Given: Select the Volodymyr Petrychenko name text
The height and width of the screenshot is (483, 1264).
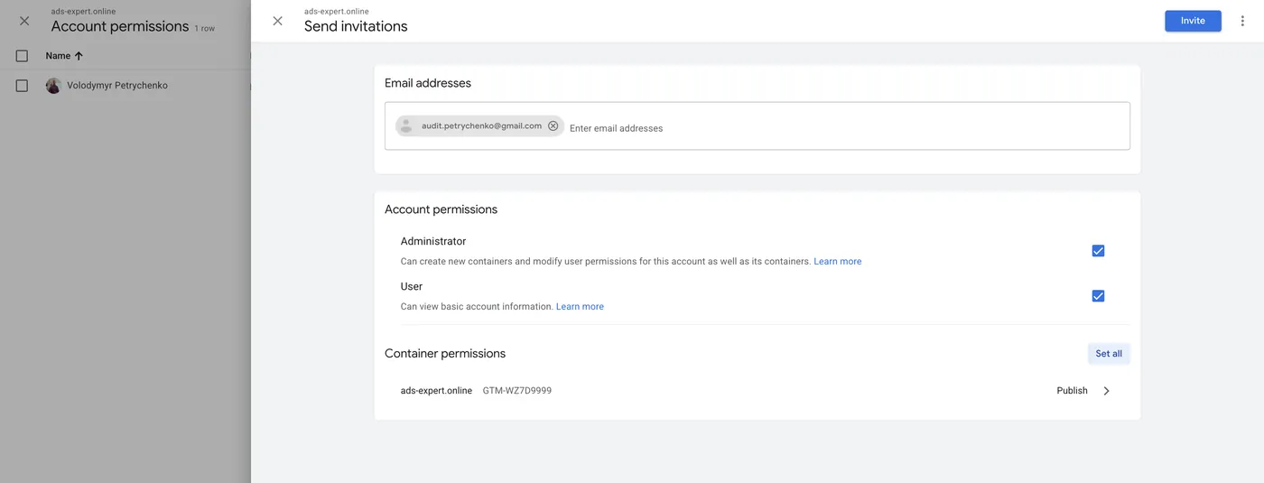Looking at the screenshot, I should (x=117, y=86).
